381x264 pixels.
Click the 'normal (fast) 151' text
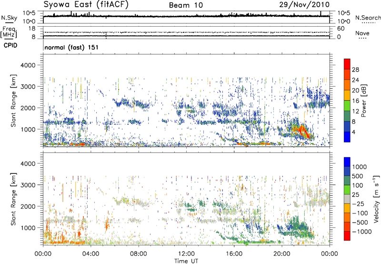(71, 47)
